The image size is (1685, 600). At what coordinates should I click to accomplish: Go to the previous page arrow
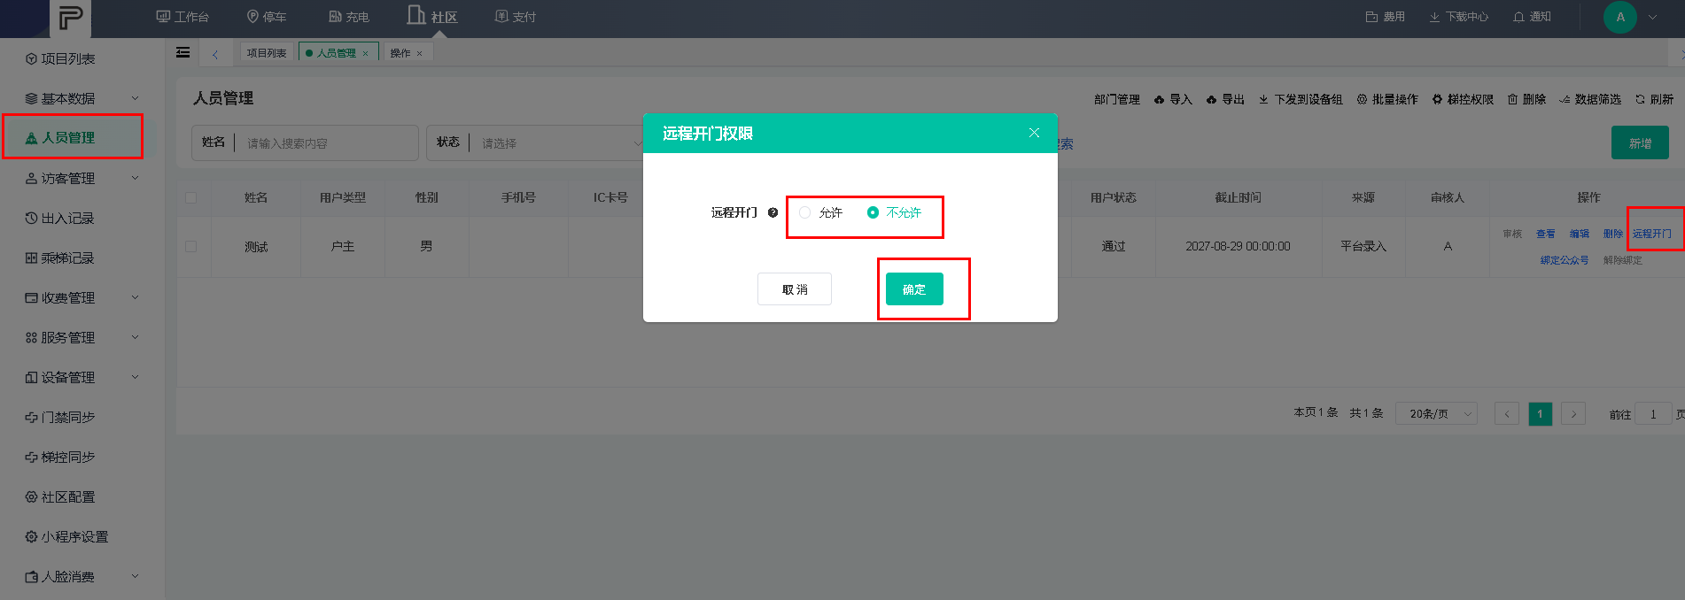tap(1507, 413)
